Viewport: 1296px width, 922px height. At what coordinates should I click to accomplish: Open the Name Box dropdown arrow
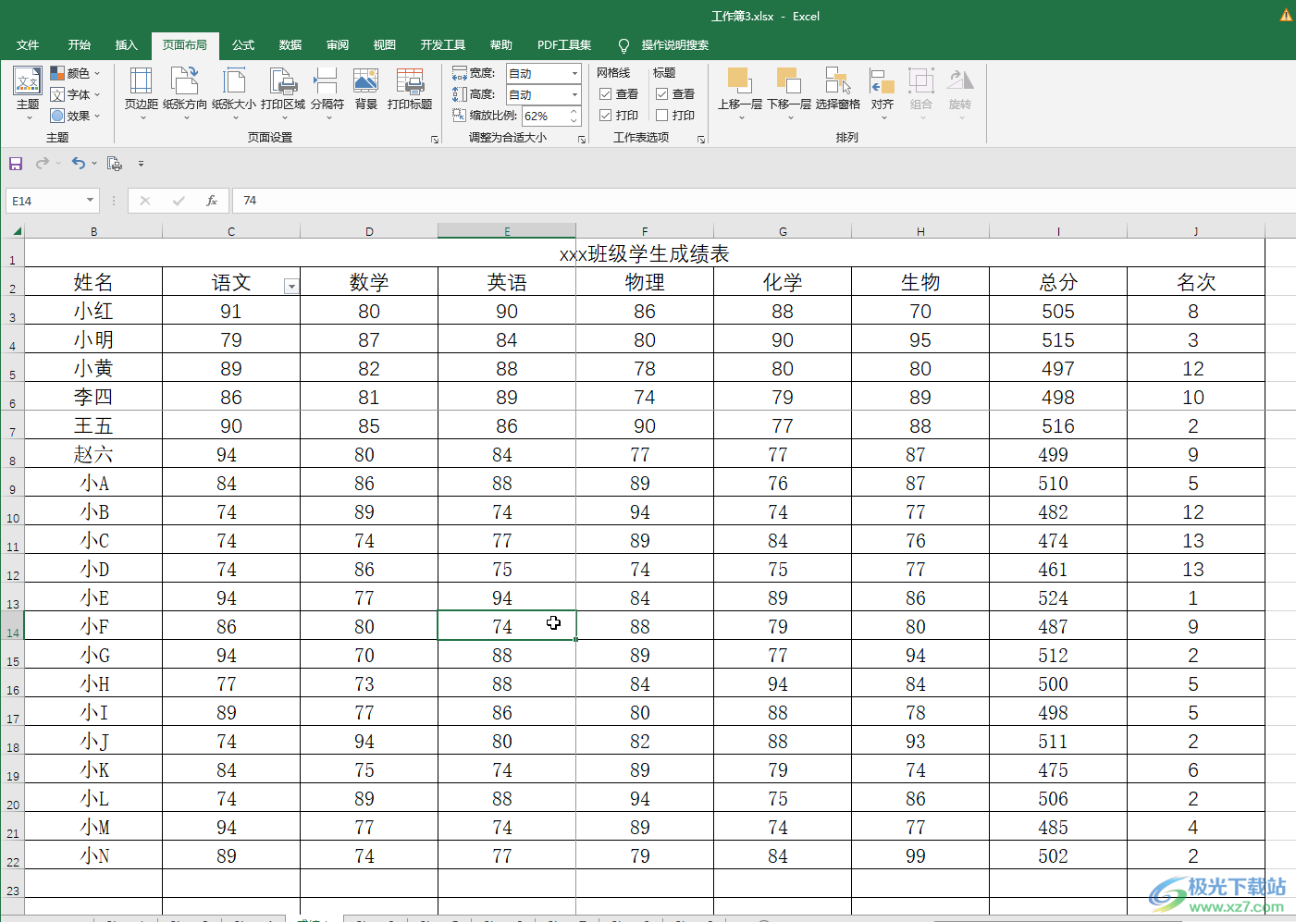coord(90,200)
